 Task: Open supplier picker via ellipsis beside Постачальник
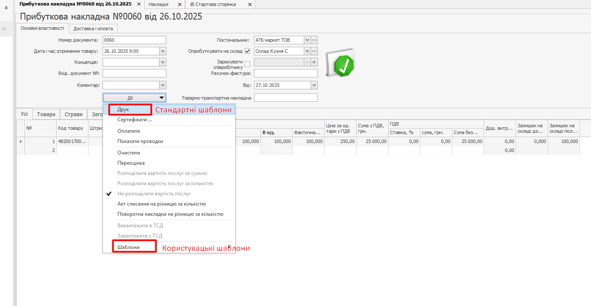(x=314, y=40)
